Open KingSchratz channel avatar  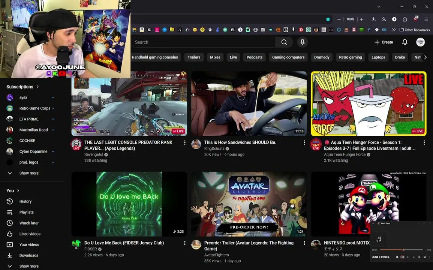[x=196, y=144]
